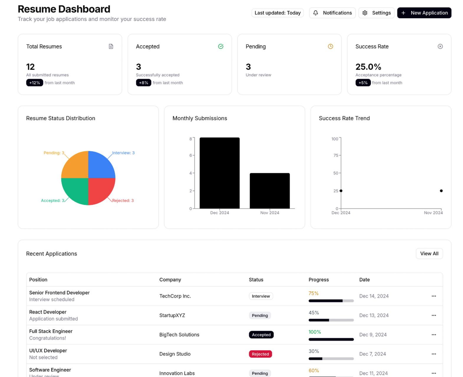Click the Notifications bell button
463x377 pixels.
(332, 13)
